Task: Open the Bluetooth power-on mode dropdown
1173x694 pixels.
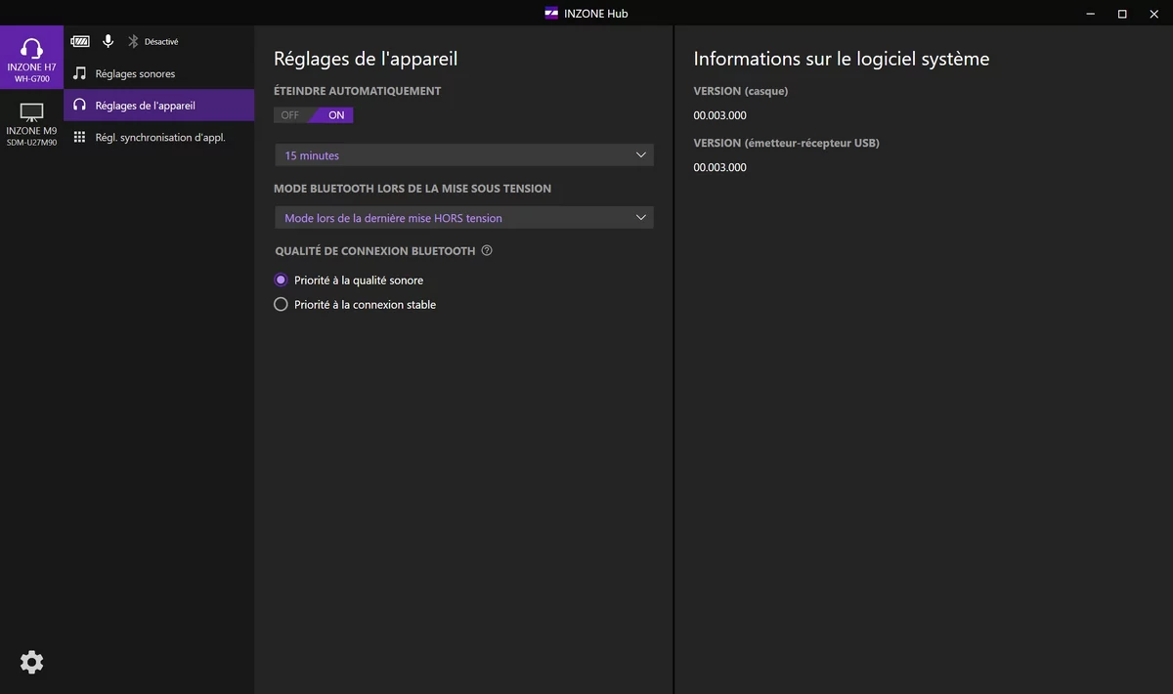Action: pos(464,218)
